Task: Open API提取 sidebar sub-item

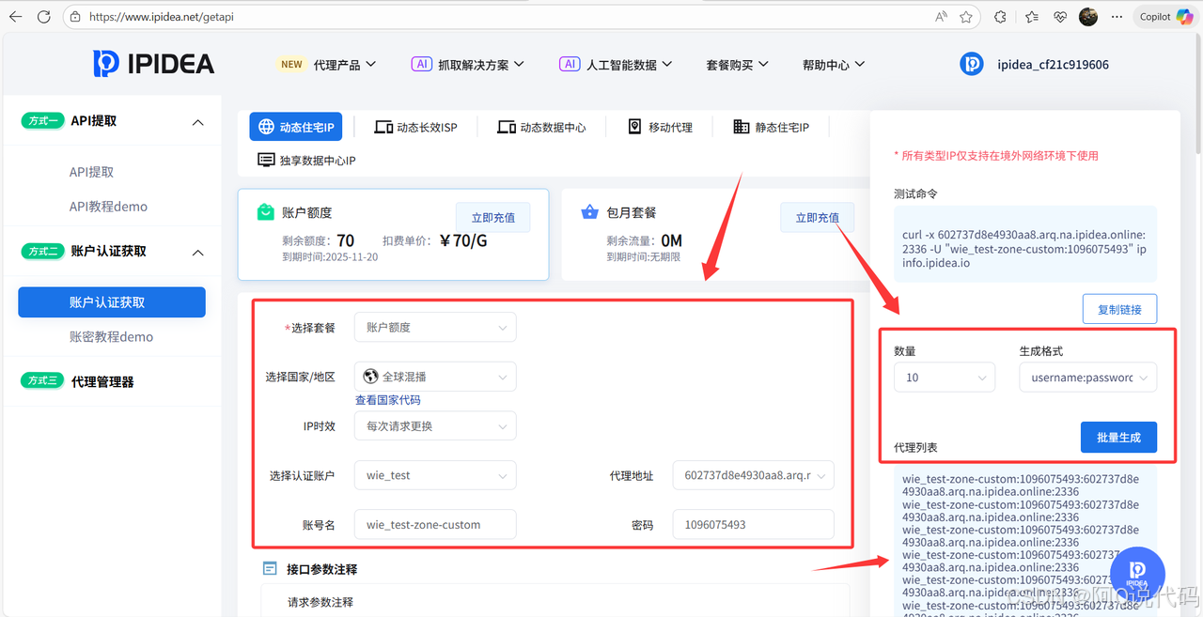Action: (x=91, y=172)
